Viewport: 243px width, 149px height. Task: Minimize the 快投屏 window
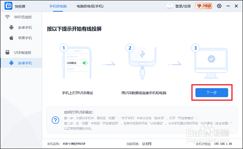228,6
